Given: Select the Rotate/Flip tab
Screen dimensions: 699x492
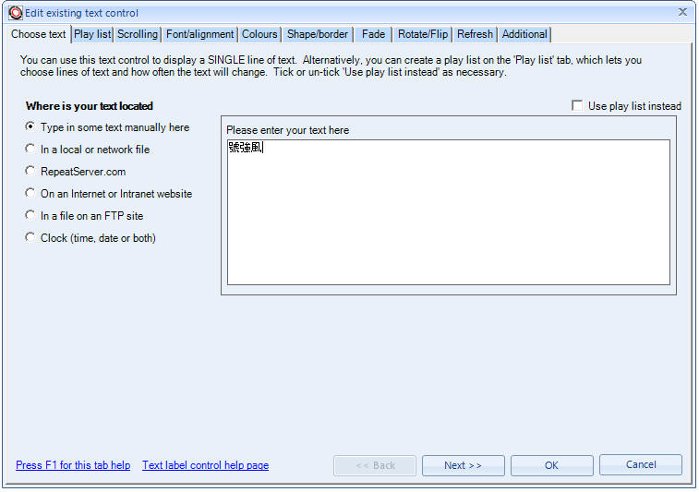Looking at the screenshot, I should click(x=423, y=34).
